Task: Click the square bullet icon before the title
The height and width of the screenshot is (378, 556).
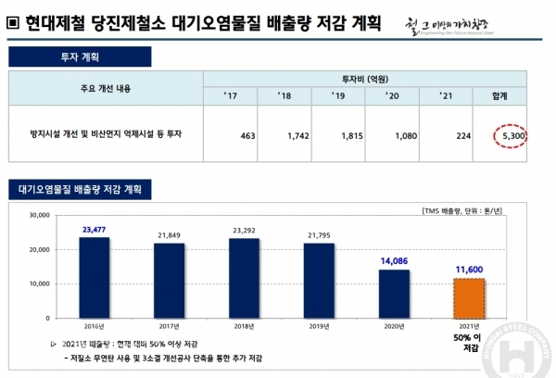Action: [x=12, y=20]
